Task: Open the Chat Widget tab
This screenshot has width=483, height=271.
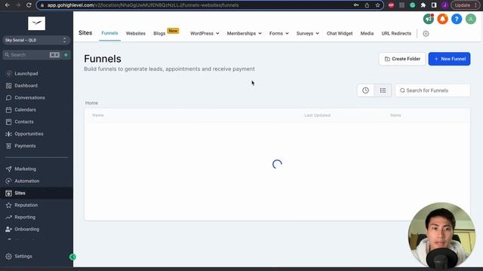Action: [x=340, y=33]
